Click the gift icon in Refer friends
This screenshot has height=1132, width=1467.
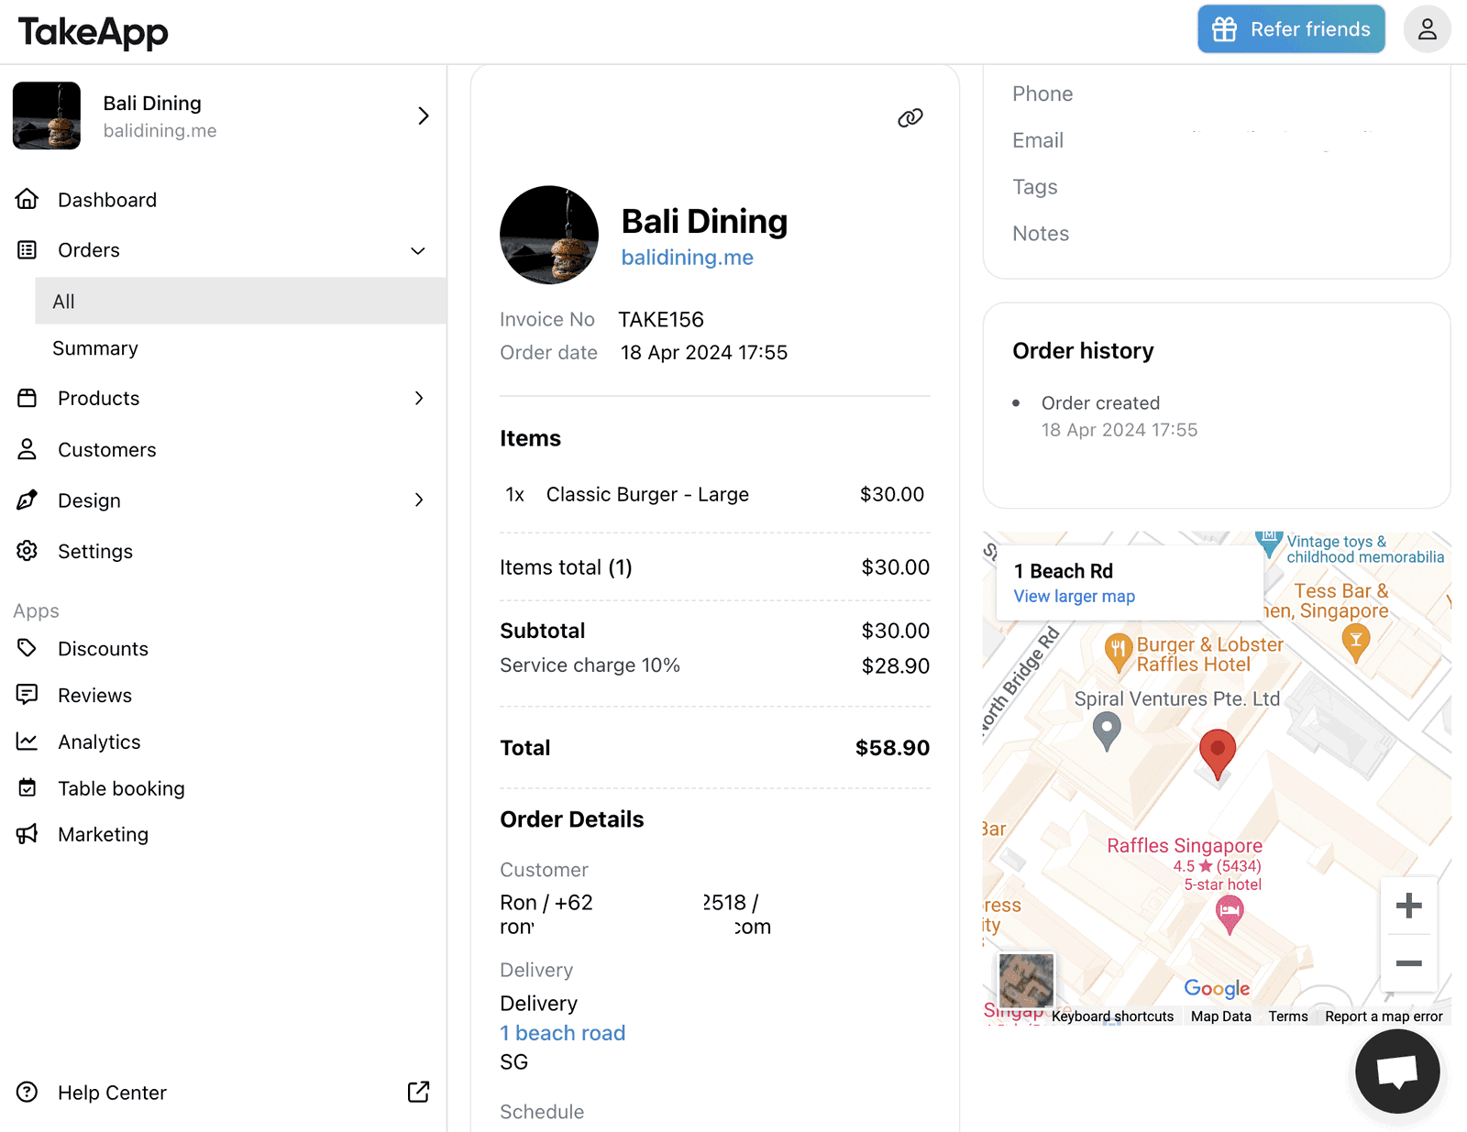pos(1225,29)
